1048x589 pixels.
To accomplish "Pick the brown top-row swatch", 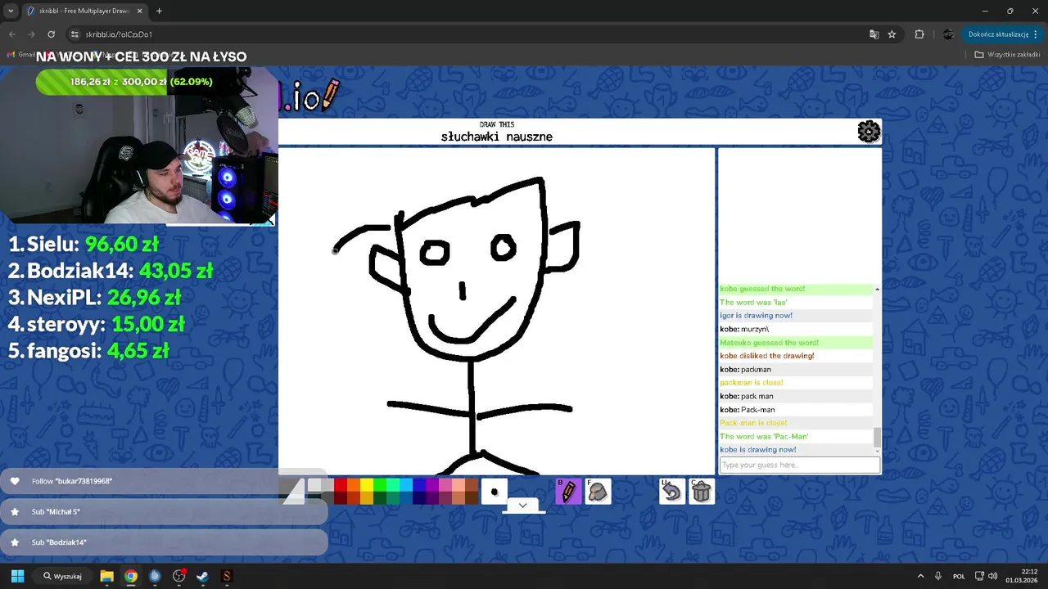I will [472, 485].
